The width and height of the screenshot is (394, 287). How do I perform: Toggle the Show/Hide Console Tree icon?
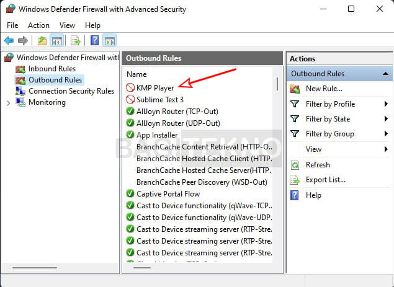pyautogui.click(x=57, y=40)
